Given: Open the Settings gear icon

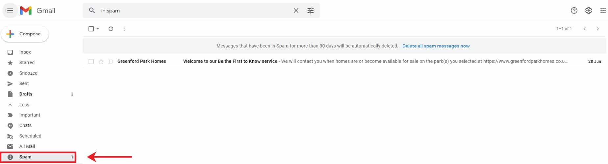Looking at the screenshot, I should (589, 11).
